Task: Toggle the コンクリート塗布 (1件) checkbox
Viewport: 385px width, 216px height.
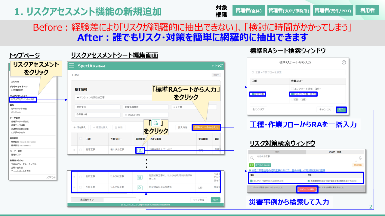Action: coord(292,89)
